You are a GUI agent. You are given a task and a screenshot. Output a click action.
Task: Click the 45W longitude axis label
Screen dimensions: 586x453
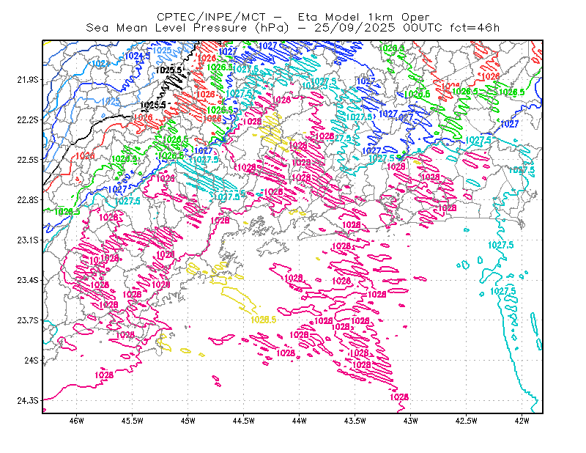(x=188, y=421)
